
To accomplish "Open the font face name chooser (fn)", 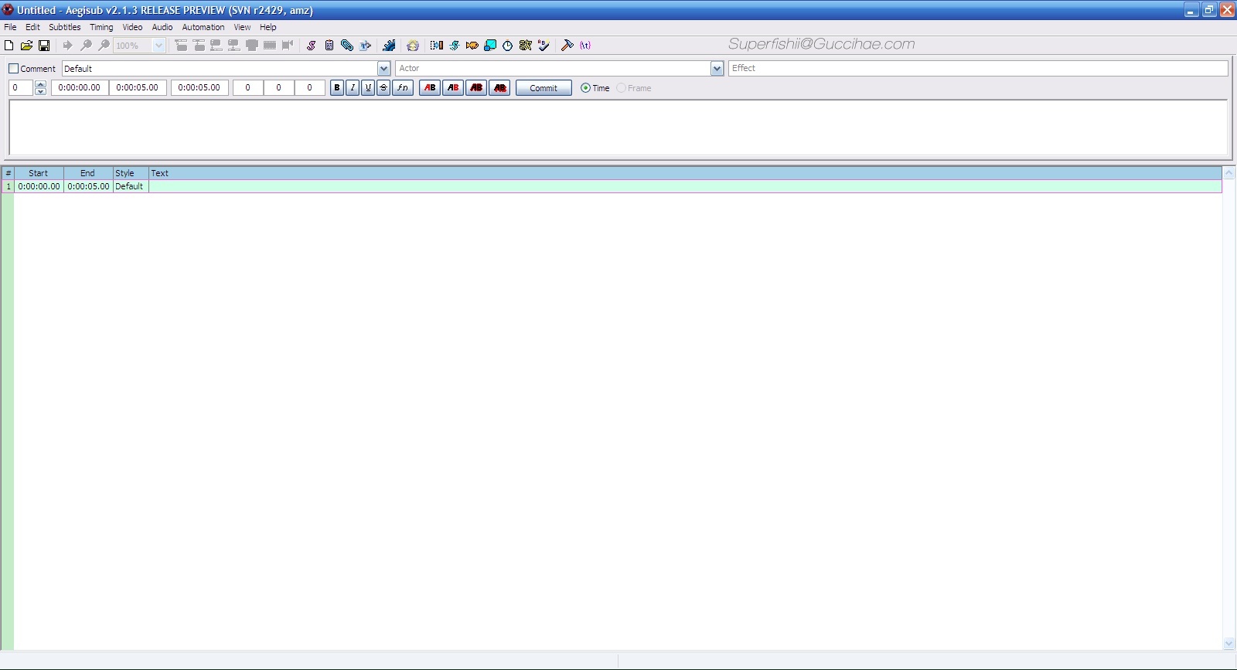I will [403, 88].
